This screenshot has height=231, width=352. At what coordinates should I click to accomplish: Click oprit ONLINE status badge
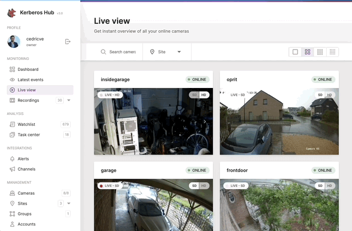(323, 79)
